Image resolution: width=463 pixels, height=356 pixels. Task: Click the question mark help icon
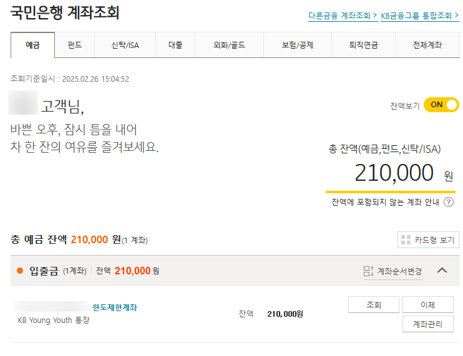pos(449,203)
